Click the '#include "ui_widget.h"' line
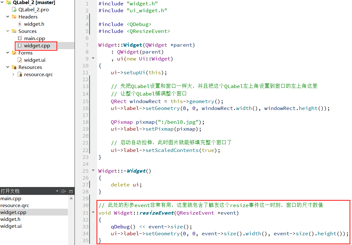352x245 pixels. click(x=133, y=11)
